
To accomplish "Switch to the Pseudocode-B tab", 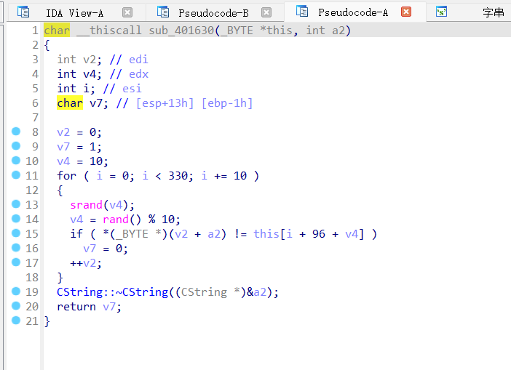I will tap(213, 13).
